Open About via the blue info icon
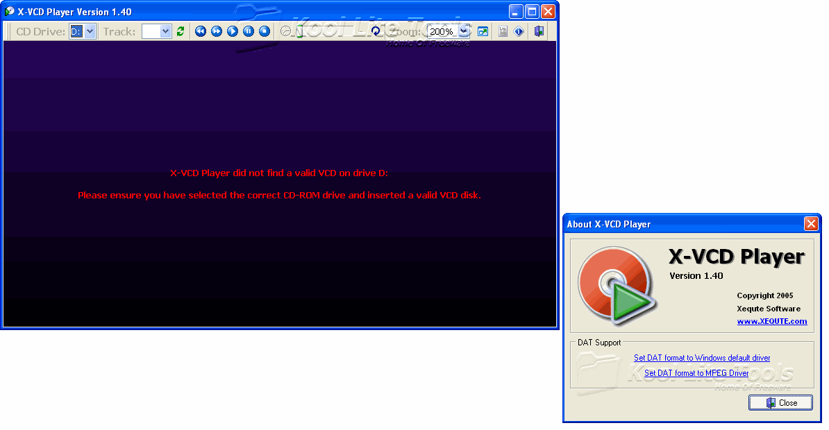 point(519,32)
